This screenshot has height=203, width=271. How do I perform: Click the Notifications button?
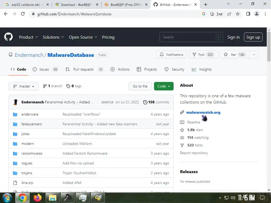171,54
